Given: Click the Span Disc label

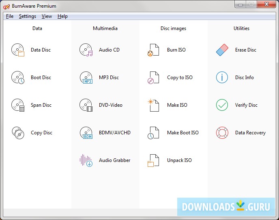Looking at the screenshot, I should coord(41,105).
